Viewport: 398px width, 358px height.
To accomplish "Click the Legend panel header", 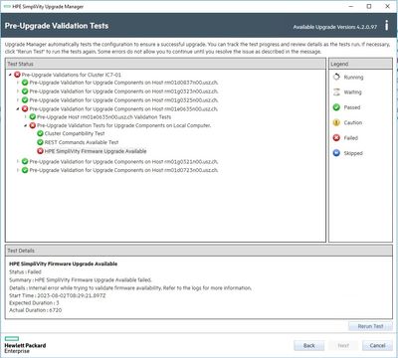I will pos(360,64).
